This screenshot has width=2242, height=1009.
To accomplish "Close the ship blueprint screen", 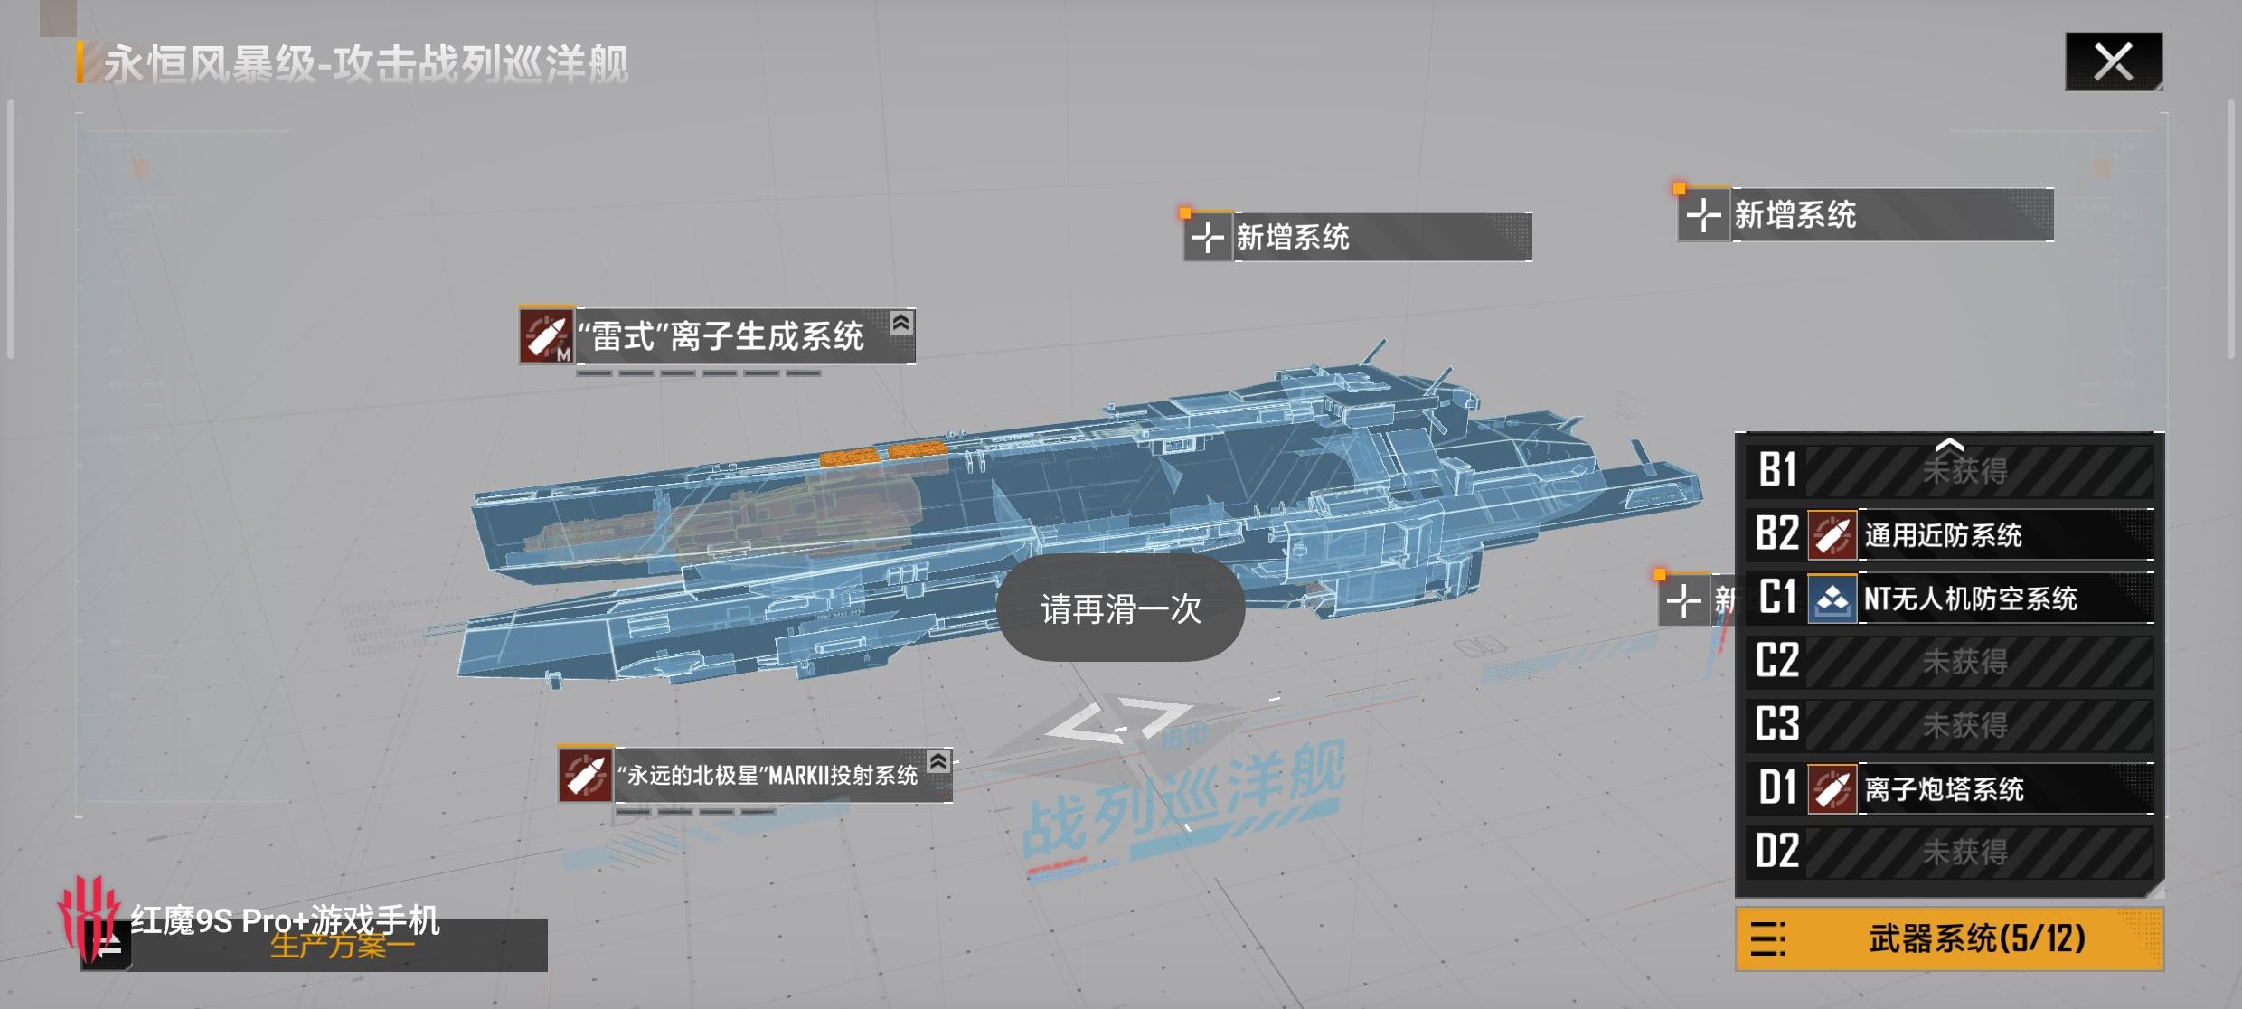I will click(2113, 61).
